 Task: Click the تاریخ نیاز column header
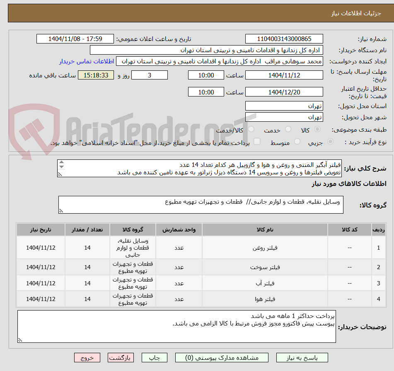click(x=41, y=229)
